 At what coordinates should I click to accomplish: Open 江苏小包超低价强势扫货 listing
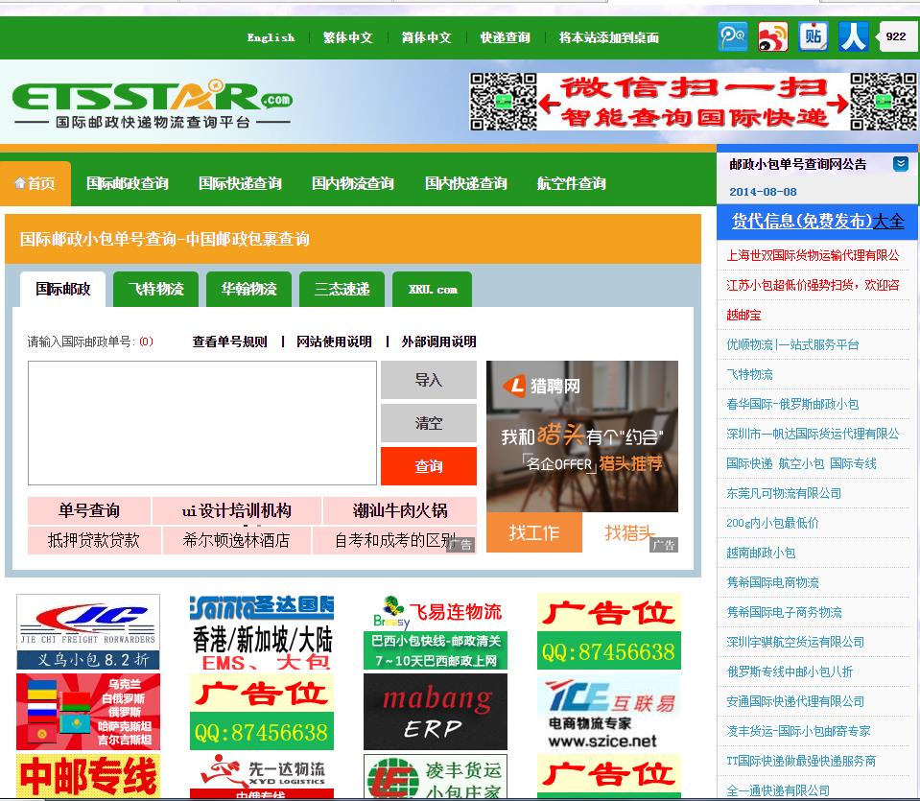tap(813, 285)
